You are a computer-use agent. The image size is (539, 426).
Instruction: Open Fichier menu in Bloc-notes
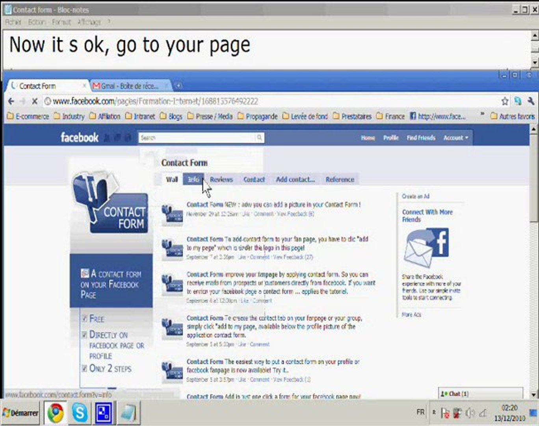click(13, 22)
